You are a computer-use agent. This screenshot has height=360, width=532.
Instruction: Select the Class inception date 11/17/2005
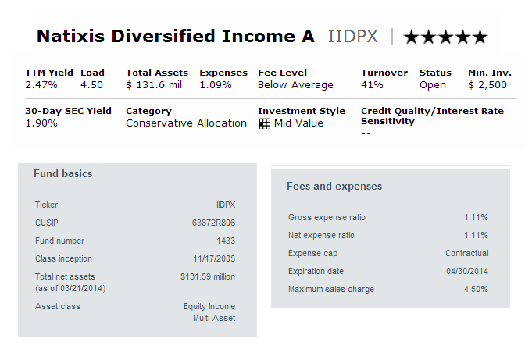[214, 259]
